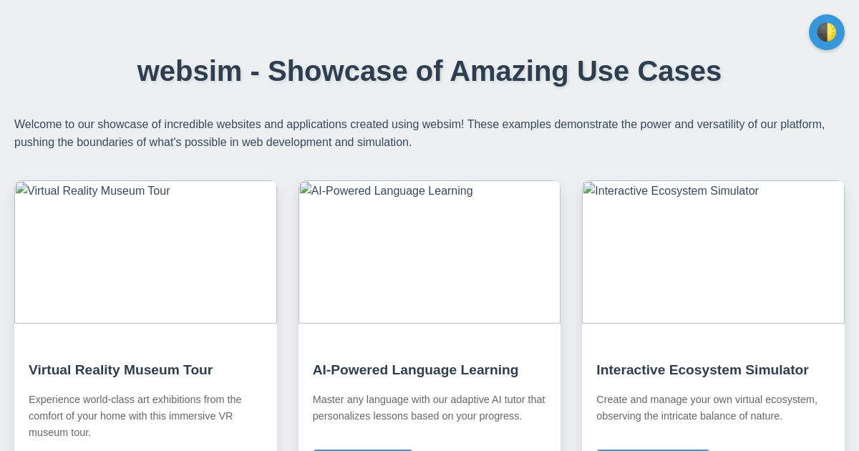859x451 pixels.
Task: Click the adaptive AI tutor description text
Action: click(429, 408)
